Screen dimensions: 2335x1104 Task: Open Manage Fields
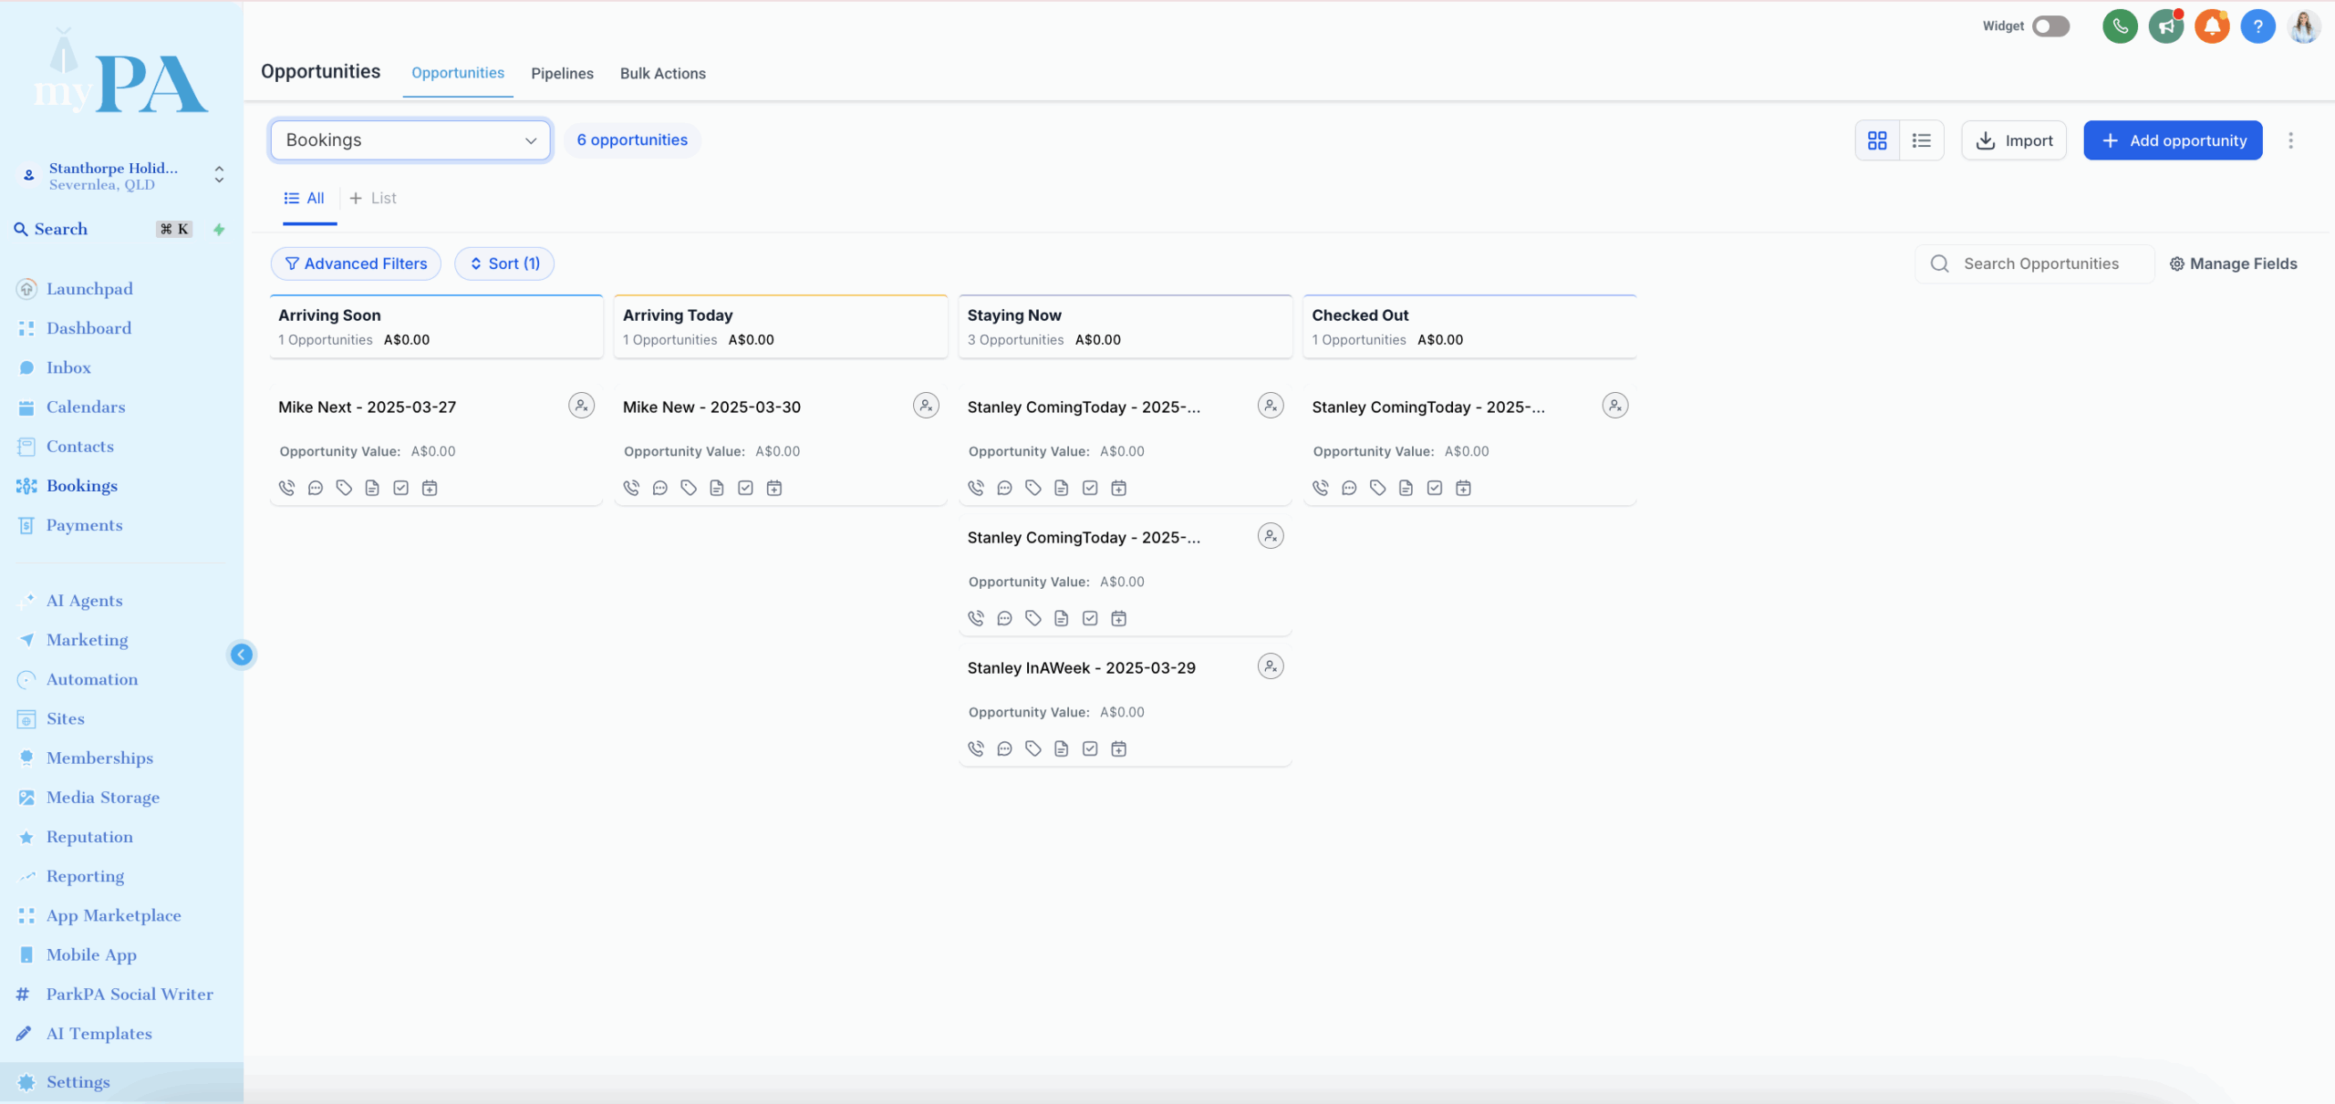(x=2233, y=263)
